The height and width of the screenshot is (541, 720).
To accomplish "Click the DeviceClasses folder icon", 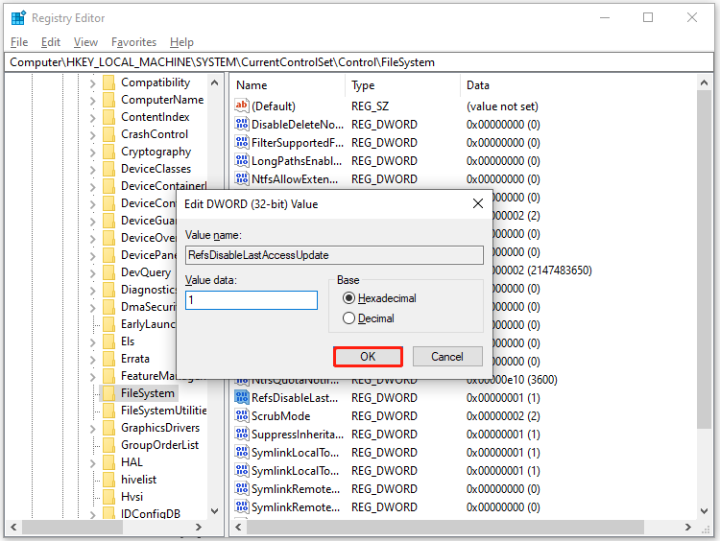I will click(x=108, y=169).
